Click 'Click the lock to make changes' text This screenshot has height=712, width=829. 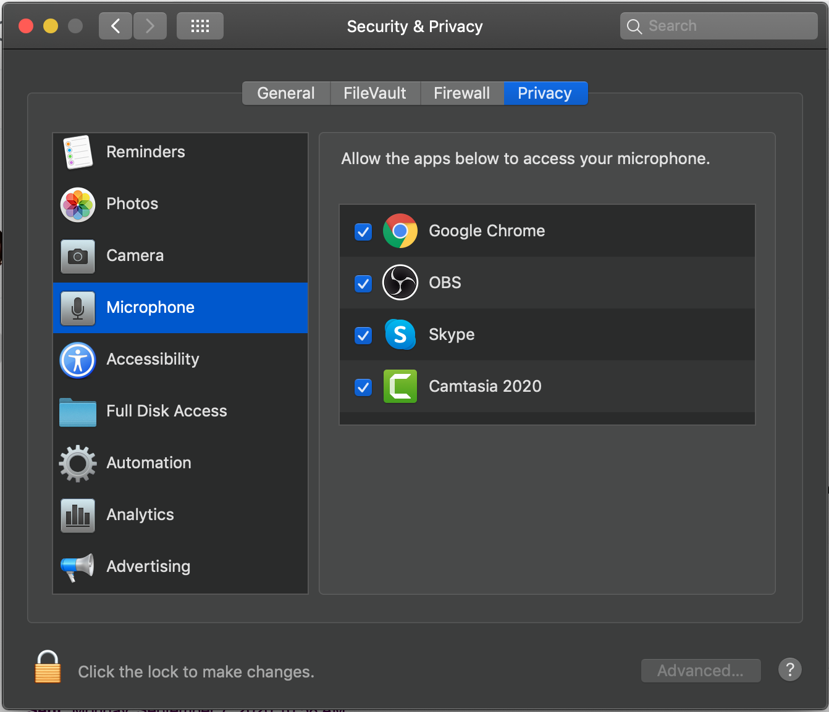coord(196,672)
